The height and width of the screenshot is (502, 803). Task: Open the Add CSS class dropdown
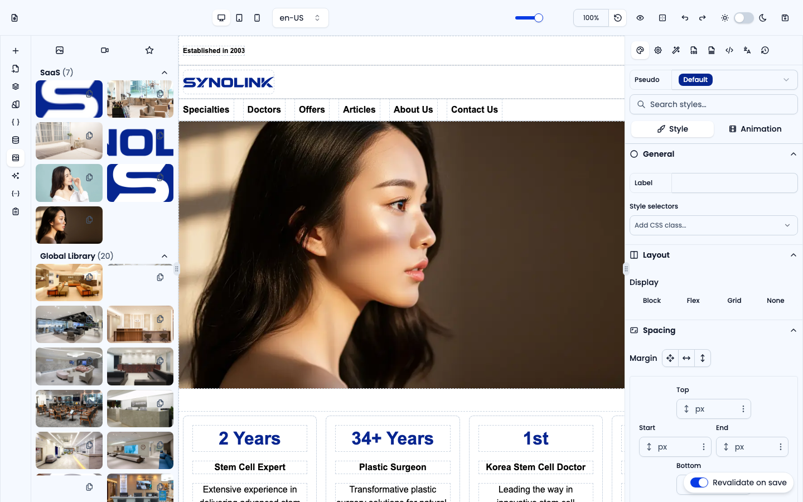[x=714, y=225]
